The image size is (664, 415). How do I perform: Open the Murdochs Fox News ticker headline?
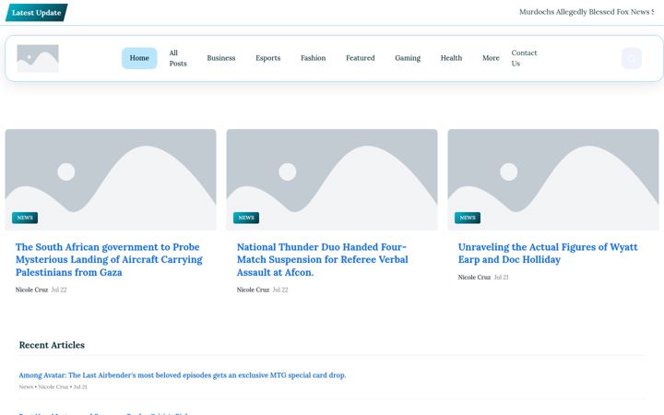click(587, 12)
